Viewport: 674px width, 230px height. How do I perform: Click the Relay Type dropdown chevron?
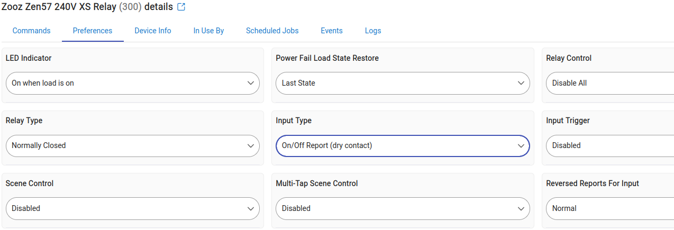[x=251, y=146]
